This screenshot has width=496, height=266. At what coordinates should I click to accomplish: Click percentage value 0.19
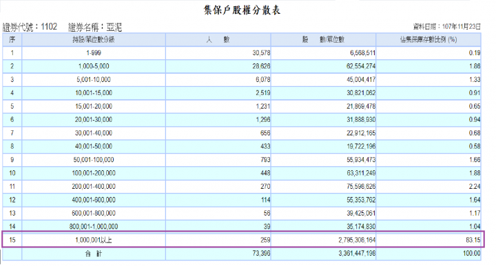click(x=475, y=53)
